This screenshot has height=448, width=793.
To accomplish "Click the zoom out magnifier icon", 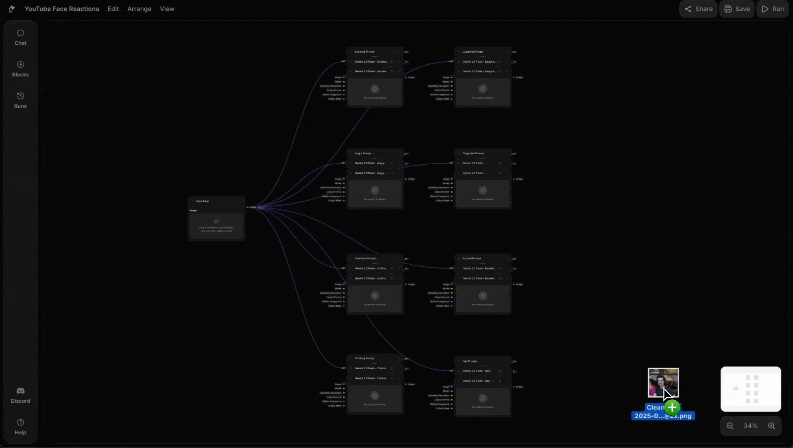I will tap(730, 426).
